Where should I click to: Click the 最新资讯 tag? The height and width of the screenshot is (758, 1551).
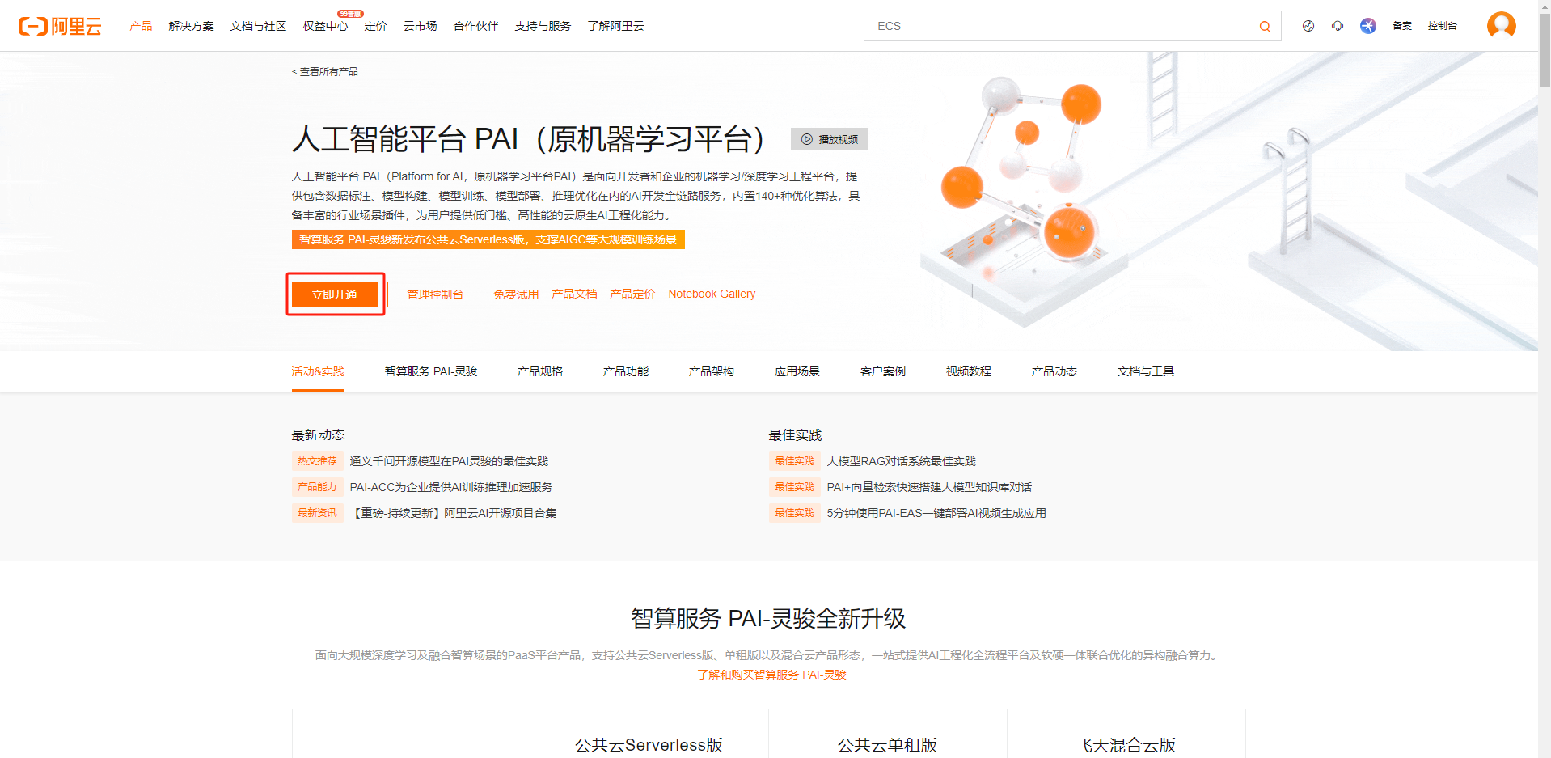pos(317,513)
